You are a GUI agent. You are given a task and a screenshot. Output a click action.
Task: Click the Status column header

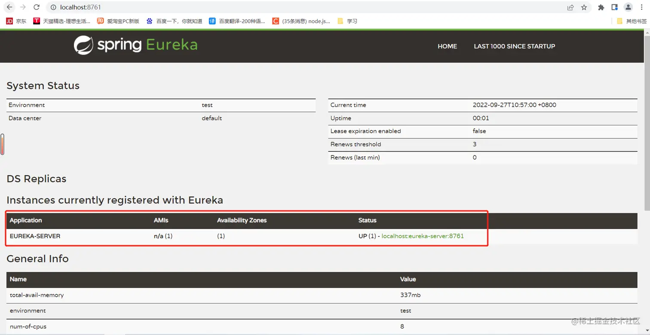(x=367, y=220)
